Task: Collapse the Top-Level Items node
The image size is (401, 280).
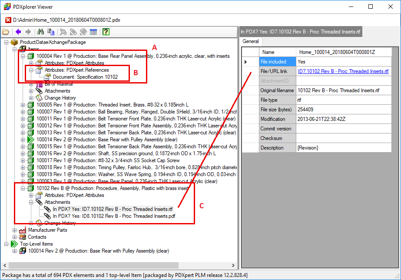Action: click(x=6, y=244)
